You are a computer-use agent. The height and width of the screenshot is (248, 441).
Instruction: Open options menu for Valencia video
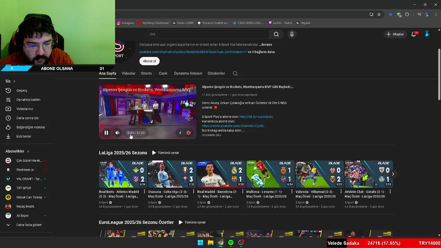[341, 192]
